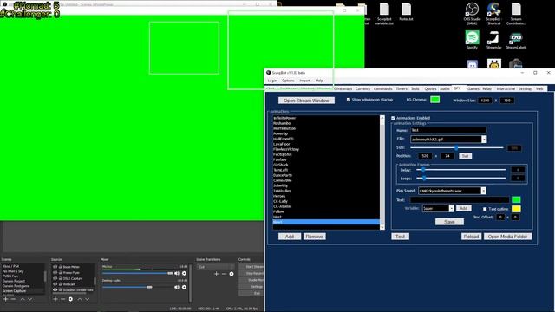This screenshot has height=312, width=555.
Task: Expand the animation File dropdown
Action: tap(484, 140)
